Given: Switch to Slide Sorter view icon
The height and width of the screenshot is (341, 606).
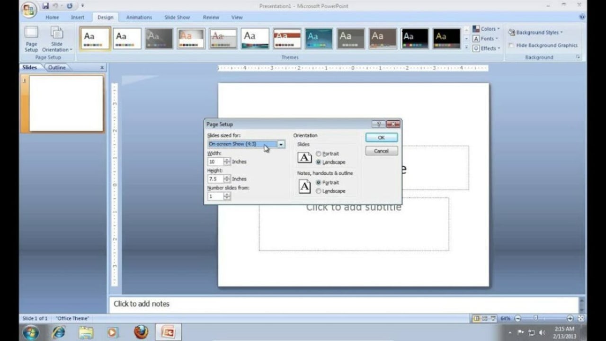Looking at the screenshot, I should pos(485,318).
